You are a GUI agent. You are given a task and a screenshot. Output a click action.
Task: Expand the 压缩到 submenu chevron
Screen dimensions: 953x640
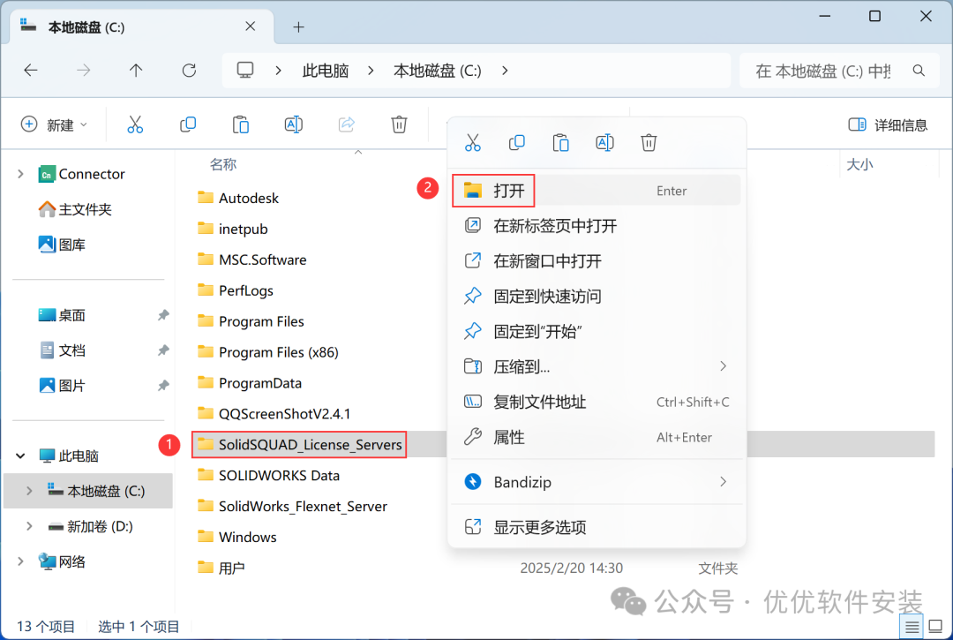click(723, 365)
